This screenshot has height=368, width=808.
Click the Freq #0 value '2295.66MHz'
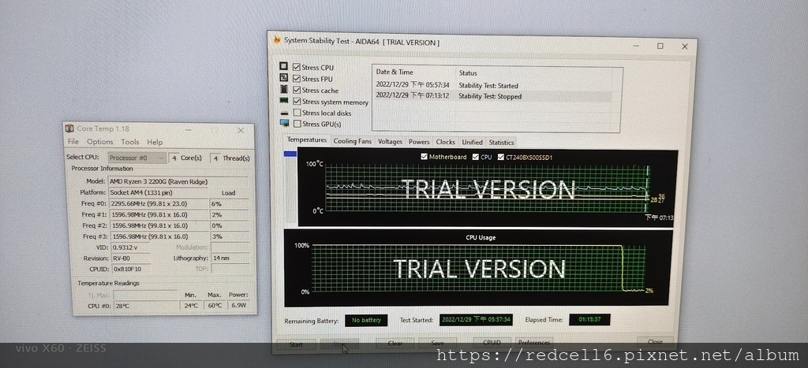158,203
